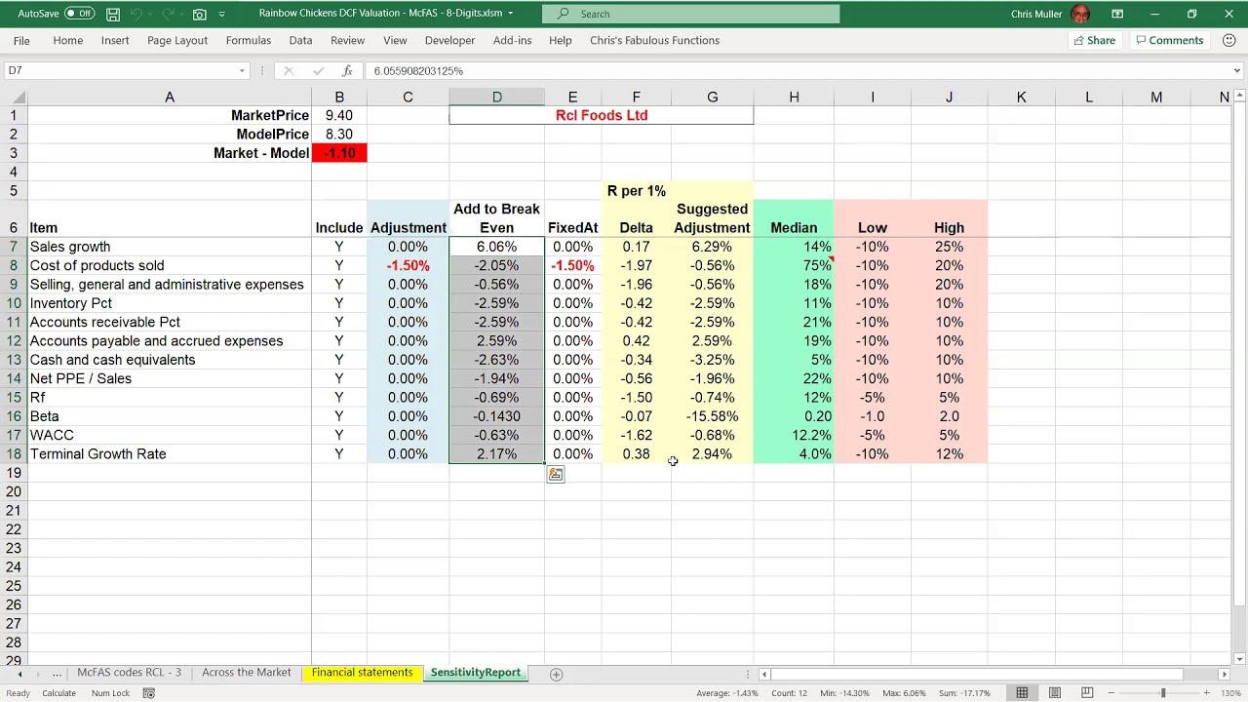The image size is (1248, 702).
Task: Switch to Page Break Preview view
Action: pos(1087,692)
